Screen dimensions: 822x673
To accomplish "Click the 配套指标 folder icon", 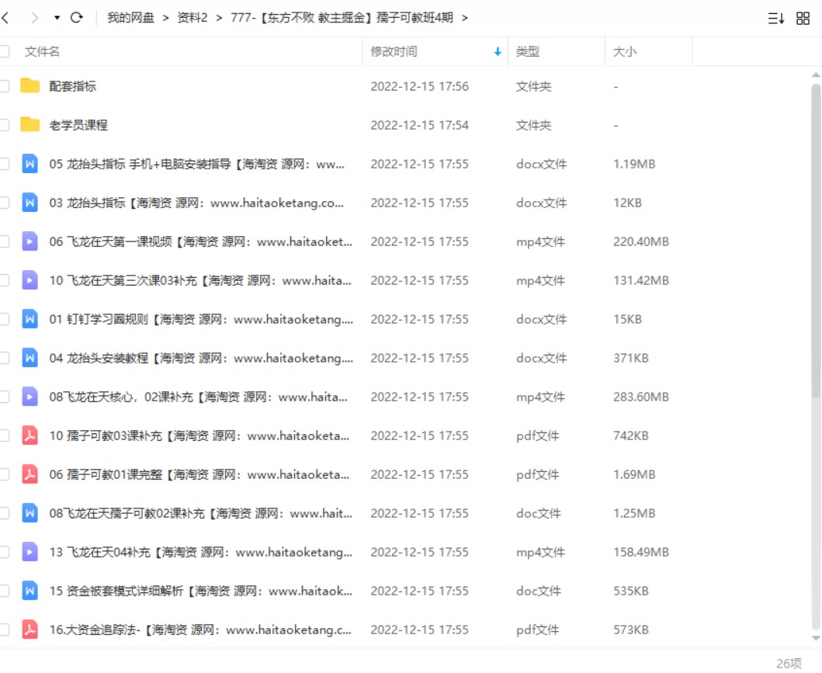I will pos(29,85).
